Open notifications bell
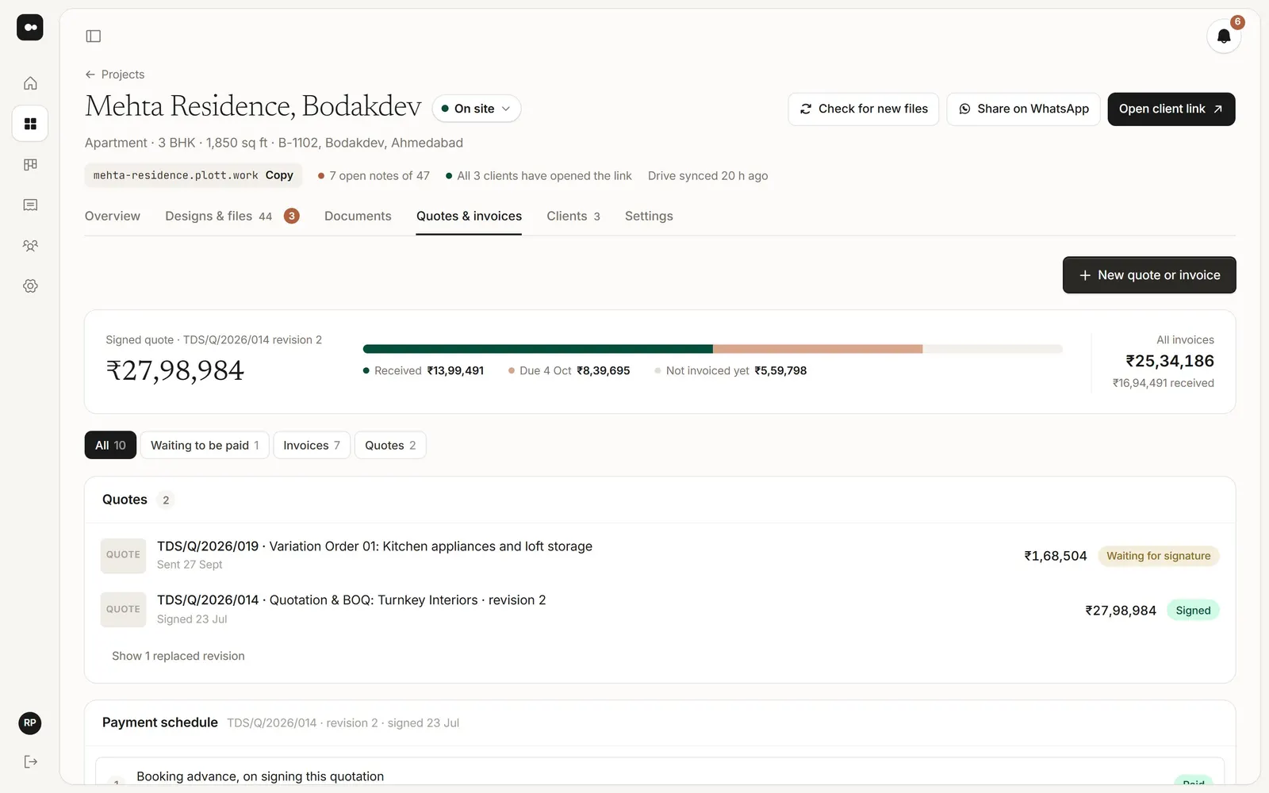1269x793 pixels. click(x=1224, y=36)
